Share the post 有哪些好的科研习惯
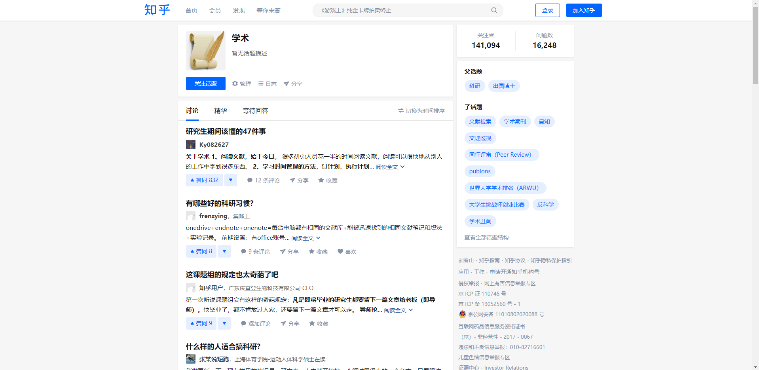The height and width of the screenshot is (370, 759). tap(289, 251)
